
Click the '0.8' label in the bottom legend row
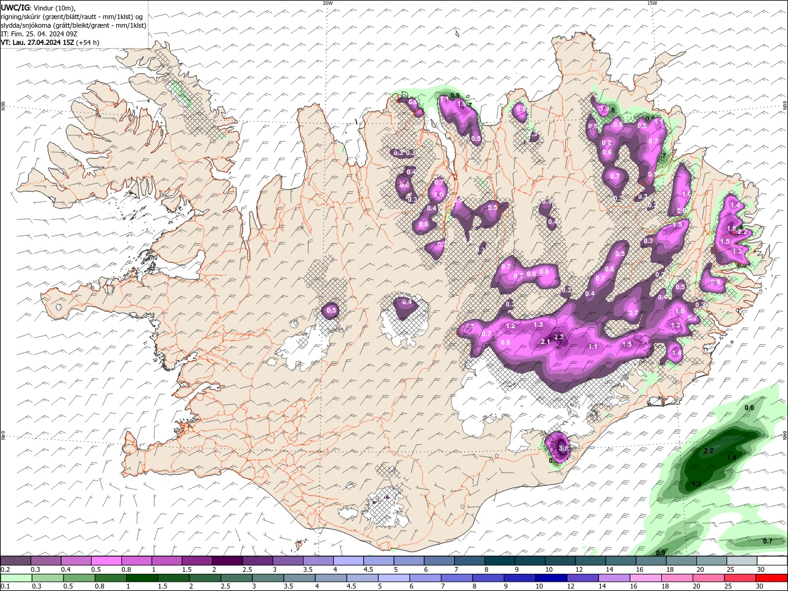[x=100, y=587]
